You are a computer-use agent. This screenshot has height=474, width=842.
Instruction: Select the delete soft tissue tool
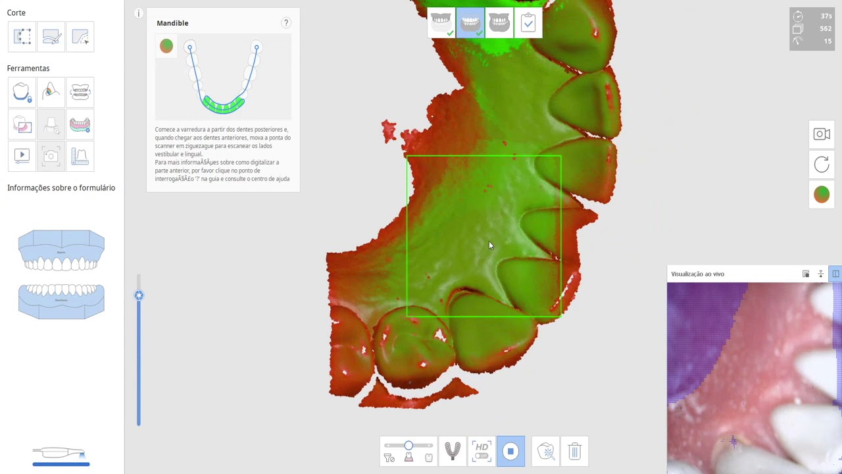point(80,124)
